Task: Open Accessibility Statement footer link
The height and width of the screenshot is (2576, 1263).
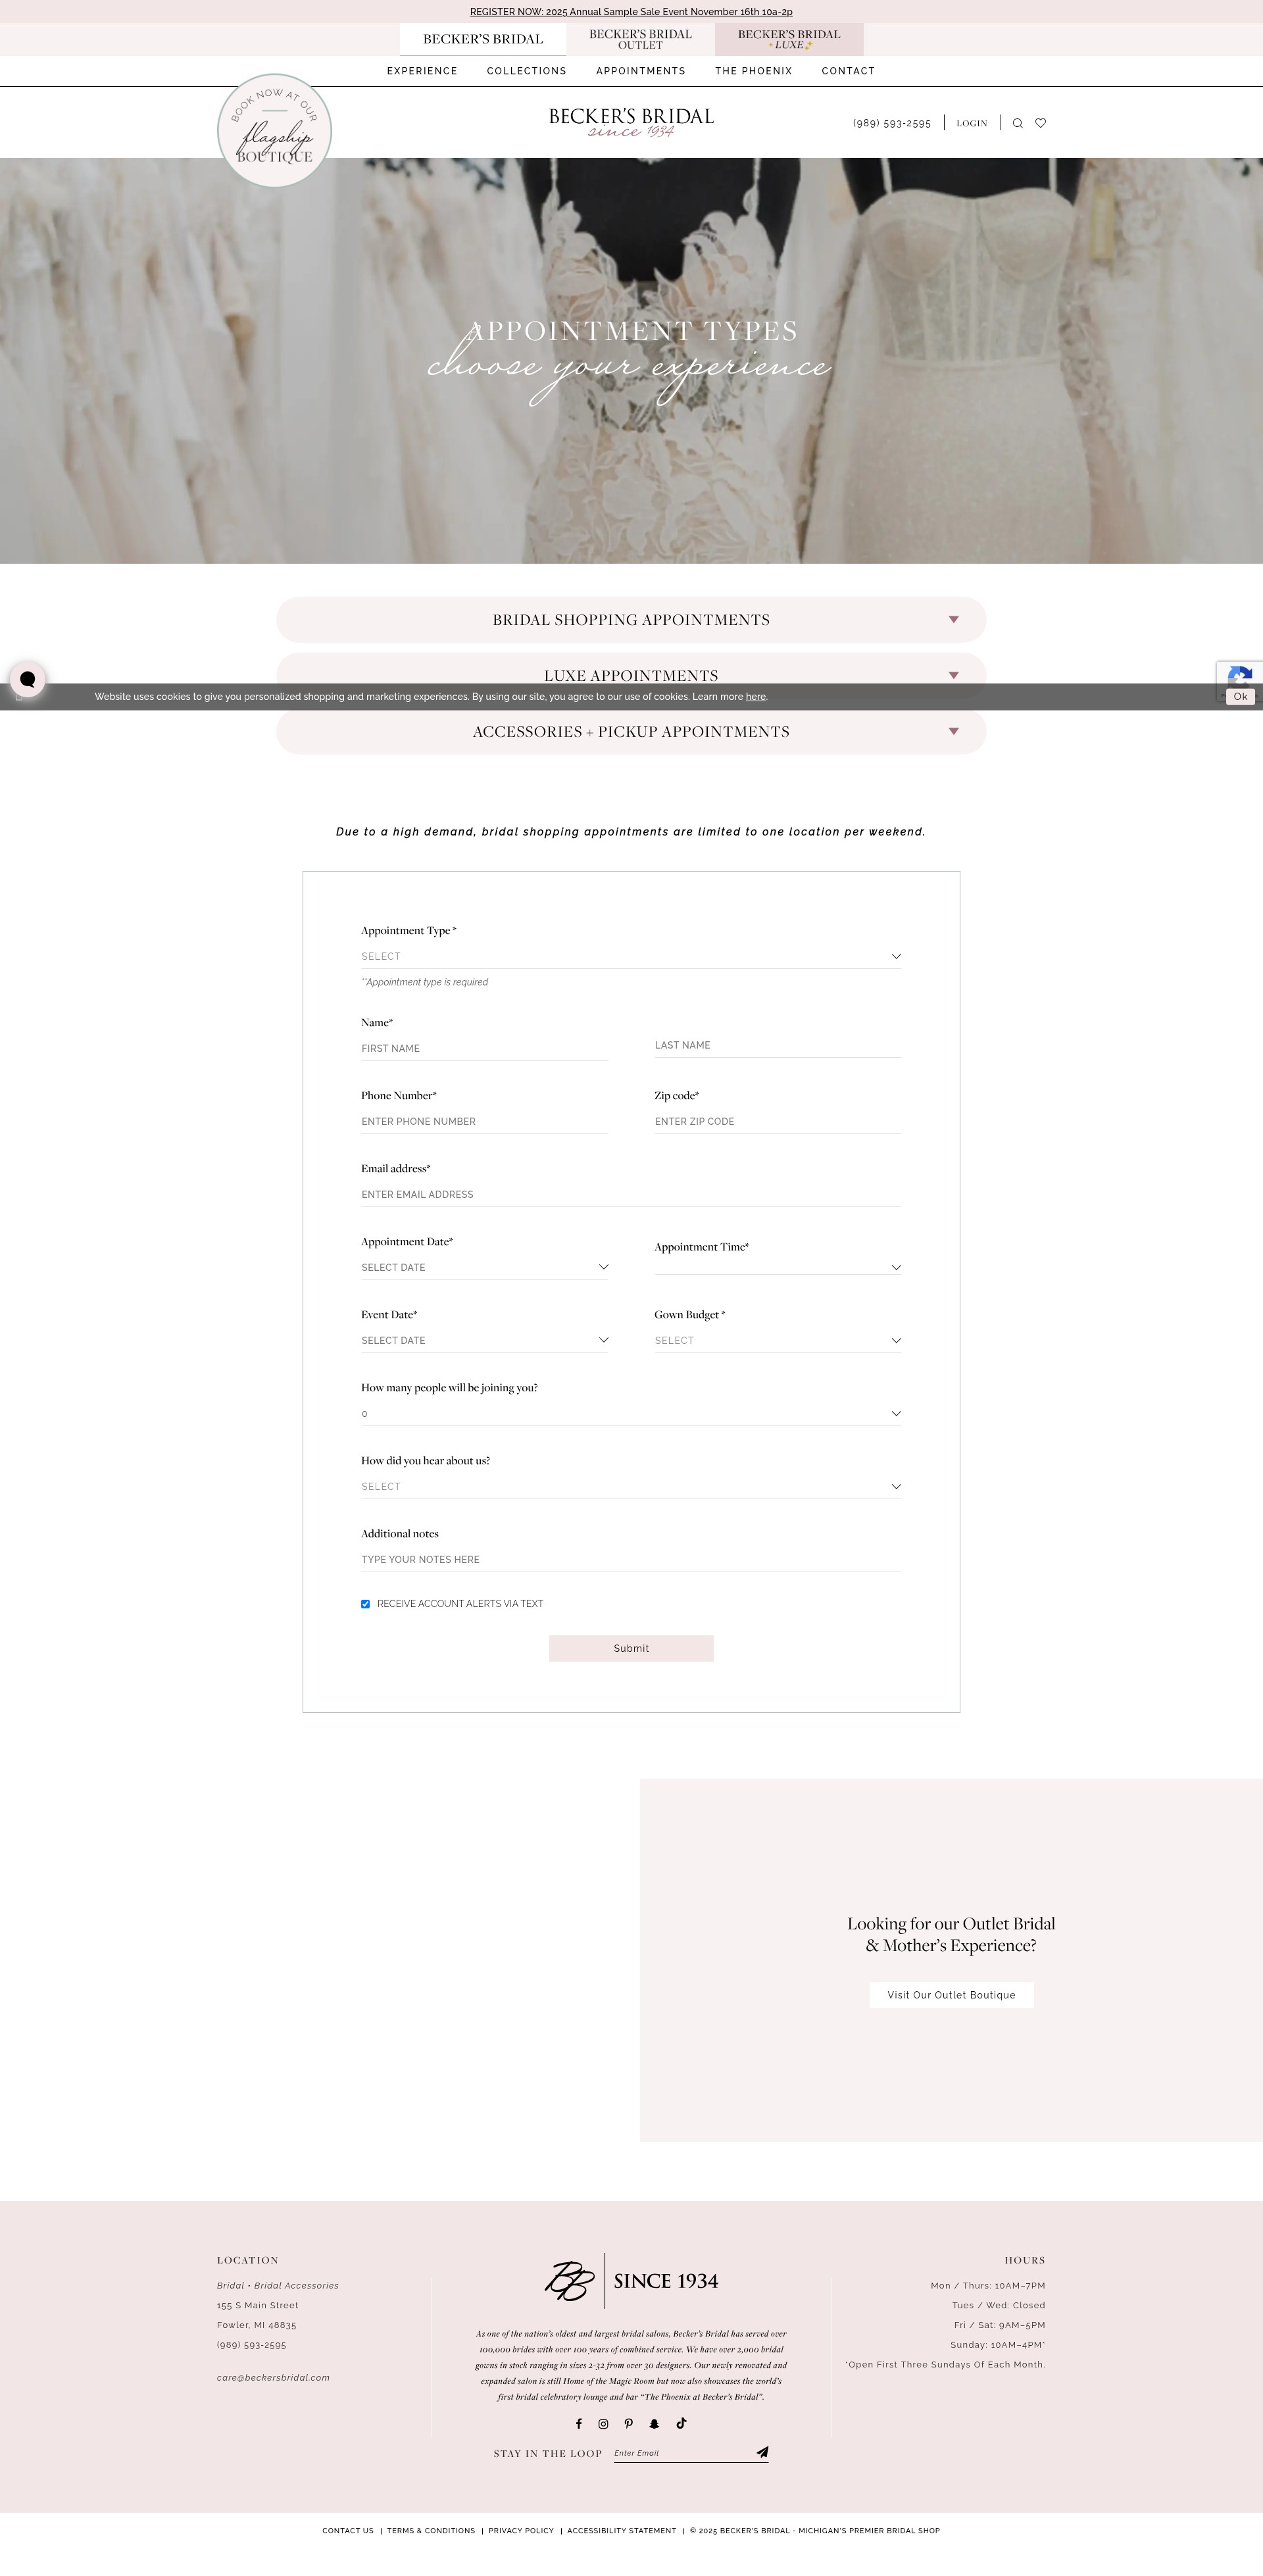Action: (x=622, y=2531)
